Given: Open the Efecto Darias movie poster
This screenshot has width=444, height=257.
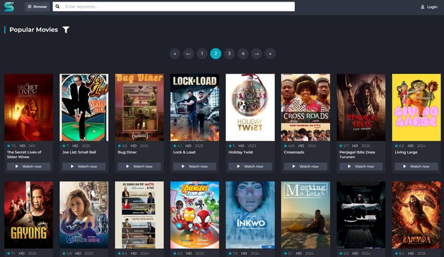Looking at the screenshot, I should point(84,215).
